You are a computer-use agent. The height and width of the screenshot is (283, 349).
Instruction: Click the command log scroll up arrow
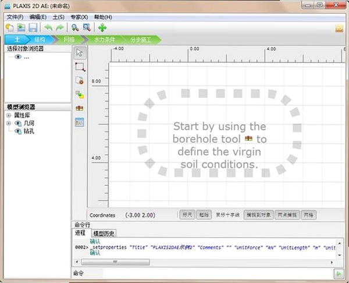[340, 243]
